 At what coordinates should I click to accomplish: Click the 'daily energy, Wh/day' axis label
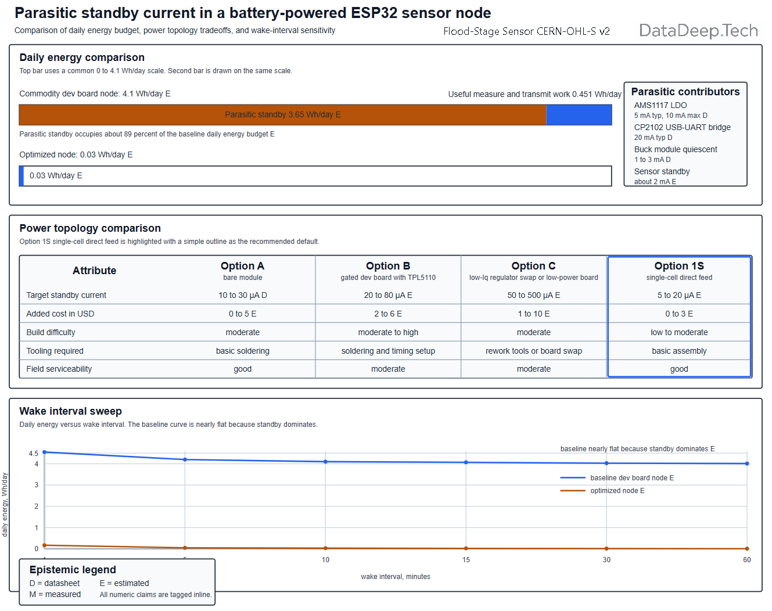5,505
